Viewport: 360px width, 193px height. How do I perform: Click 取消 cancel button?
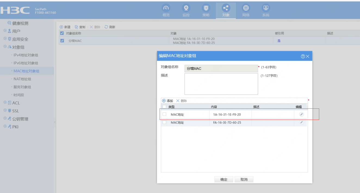[x=244, y=179]
